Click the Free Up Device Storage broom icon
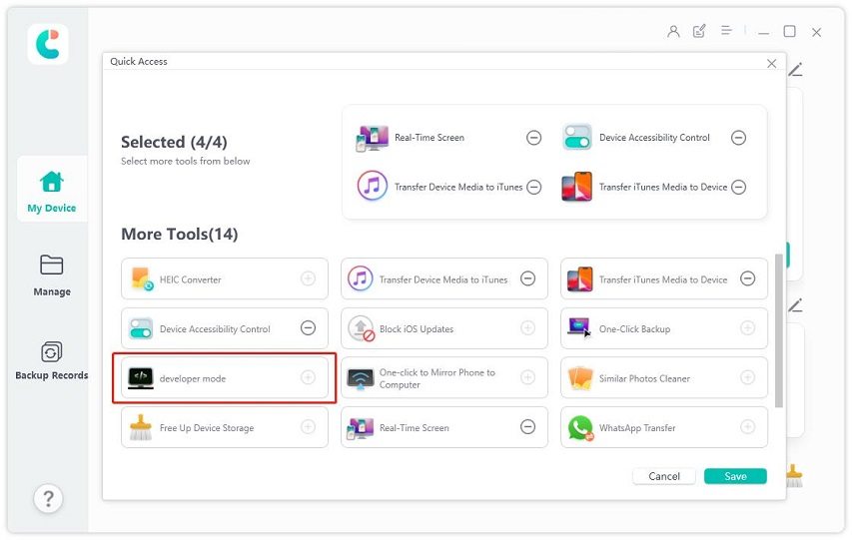Viewport: 852px width, 540px height. tap(141, 427)
